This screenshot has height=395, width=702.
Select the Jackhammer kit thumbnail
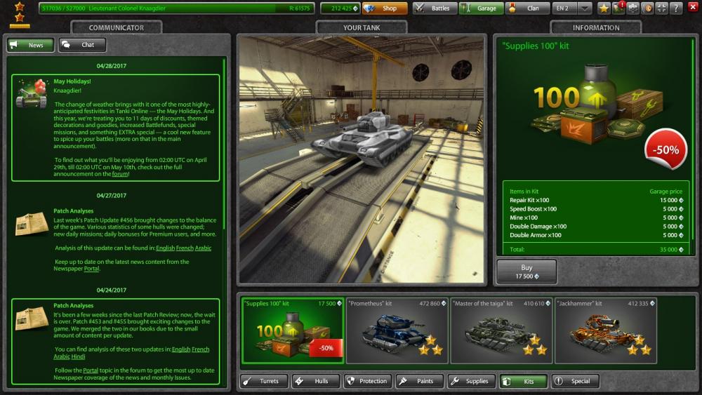[x=605, y=331]
